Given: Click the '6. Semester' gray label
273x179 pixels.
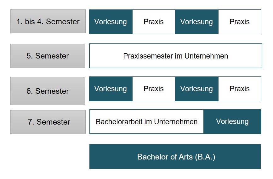Looking at the screenshot, I should (48, 91).
